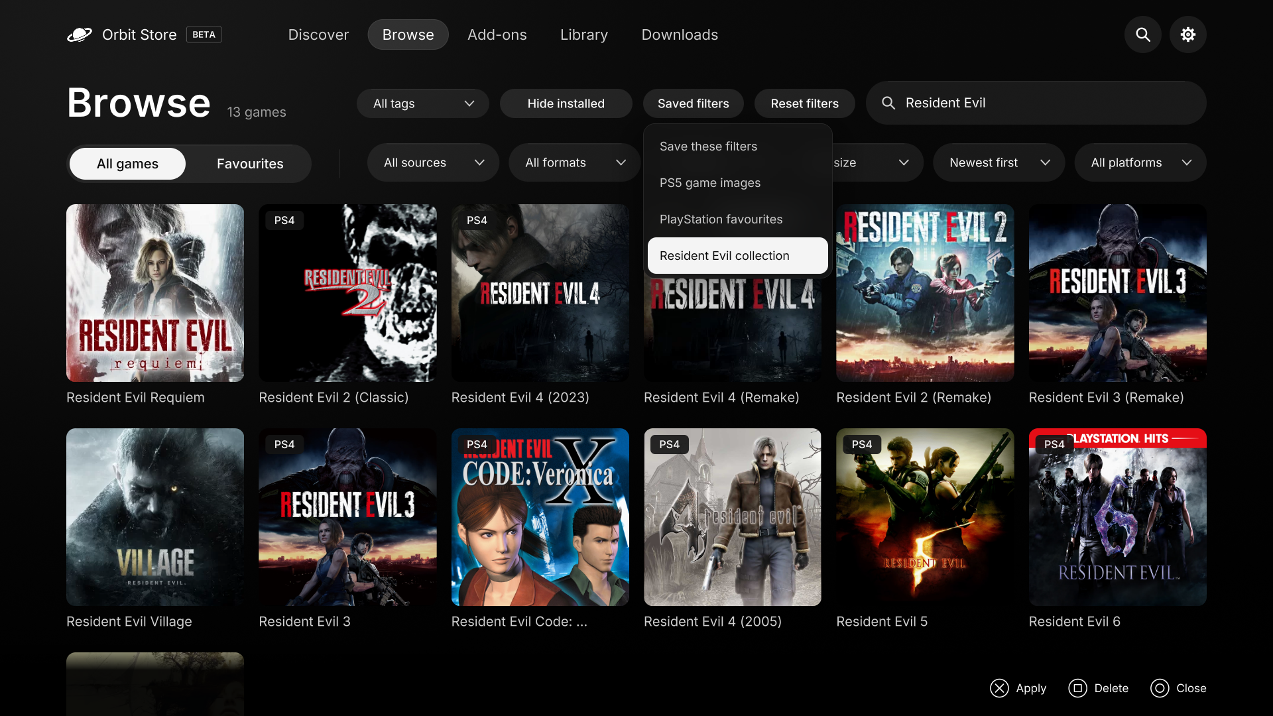Viewport: 1273px width, 716px height.
Task: Choose Save these filters menu entry
Action: click(x=737, y=147)
